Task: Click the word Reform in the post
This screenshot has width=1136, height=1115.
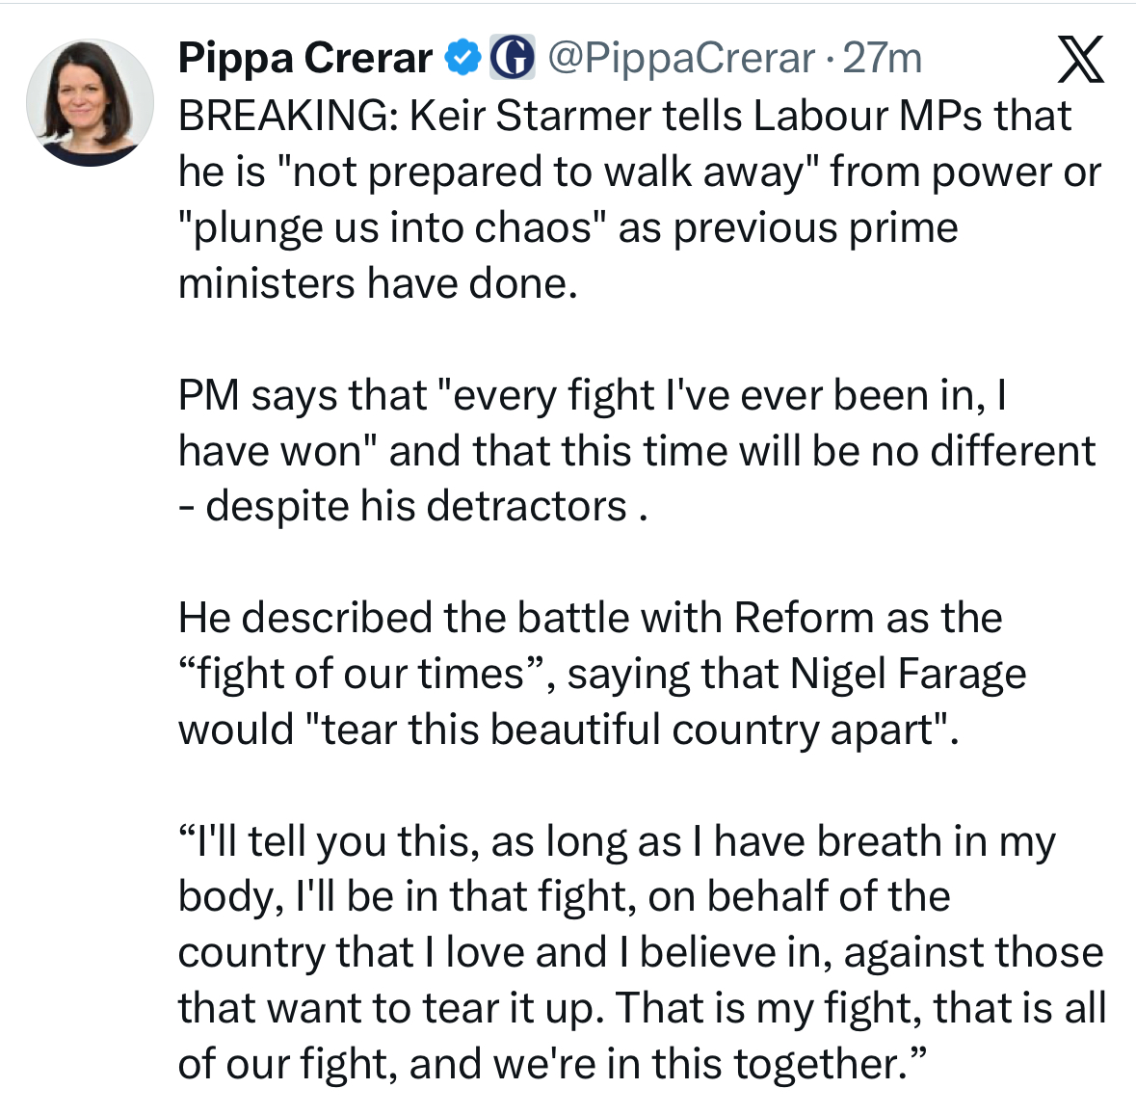Action: click(x=803, y=618)
